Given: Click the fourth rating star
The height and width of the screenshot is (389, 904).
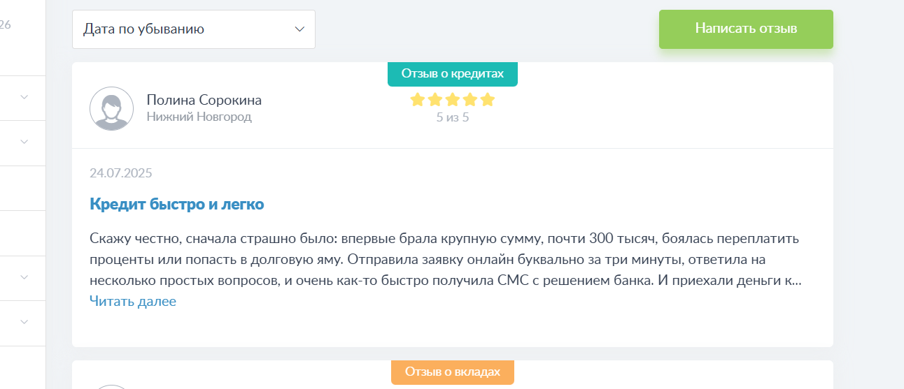Looking at the screenshot, I should point(470,100).
